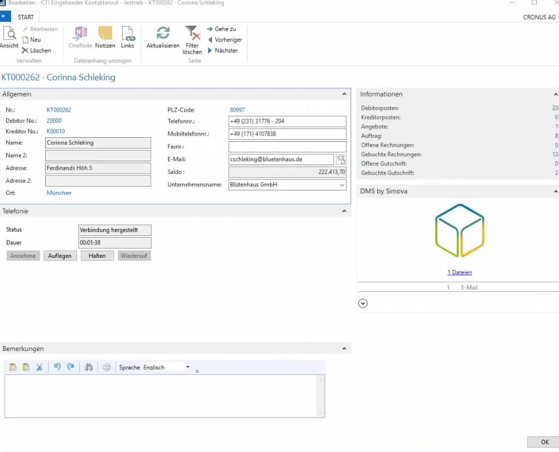The height and width of the screenshot is (452, 559).
Task: Cut text in Bemerkungen toolbar
Action: pos(40,367)
